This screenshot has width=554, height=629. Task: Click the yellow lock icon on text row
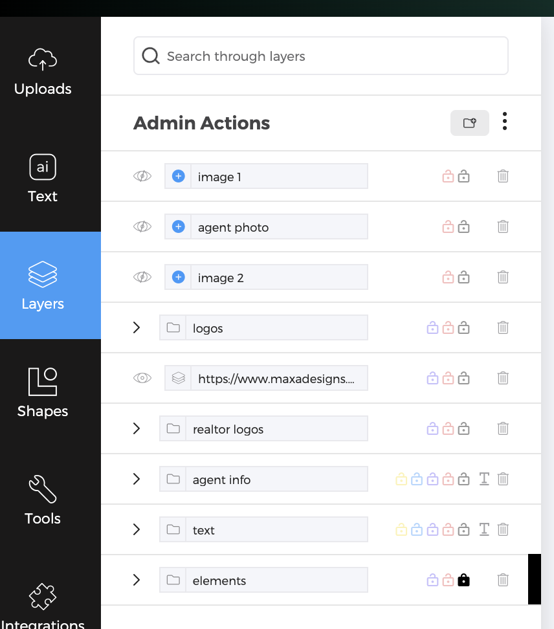401,530
